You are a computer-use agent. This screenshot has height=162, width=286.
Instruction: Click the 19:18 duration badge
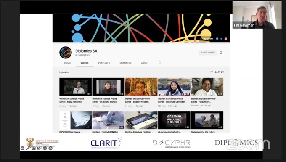tap(88, 127)
